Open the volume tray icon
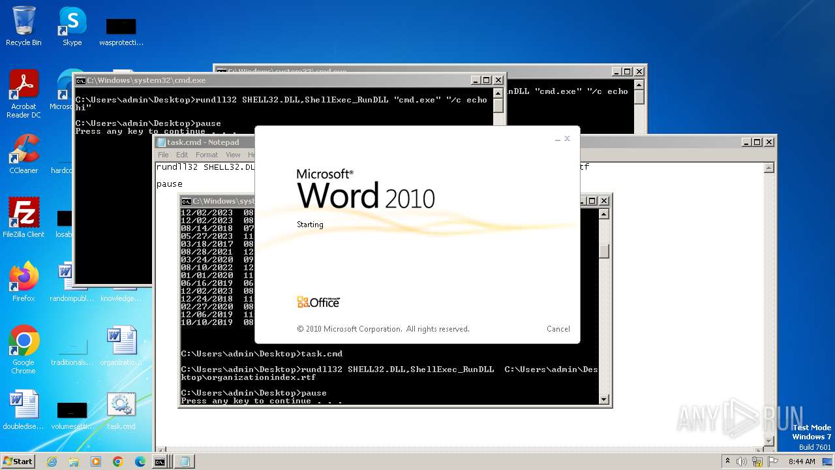The height and width of the screenshot is (470, 835). click(x=742, y=462)
